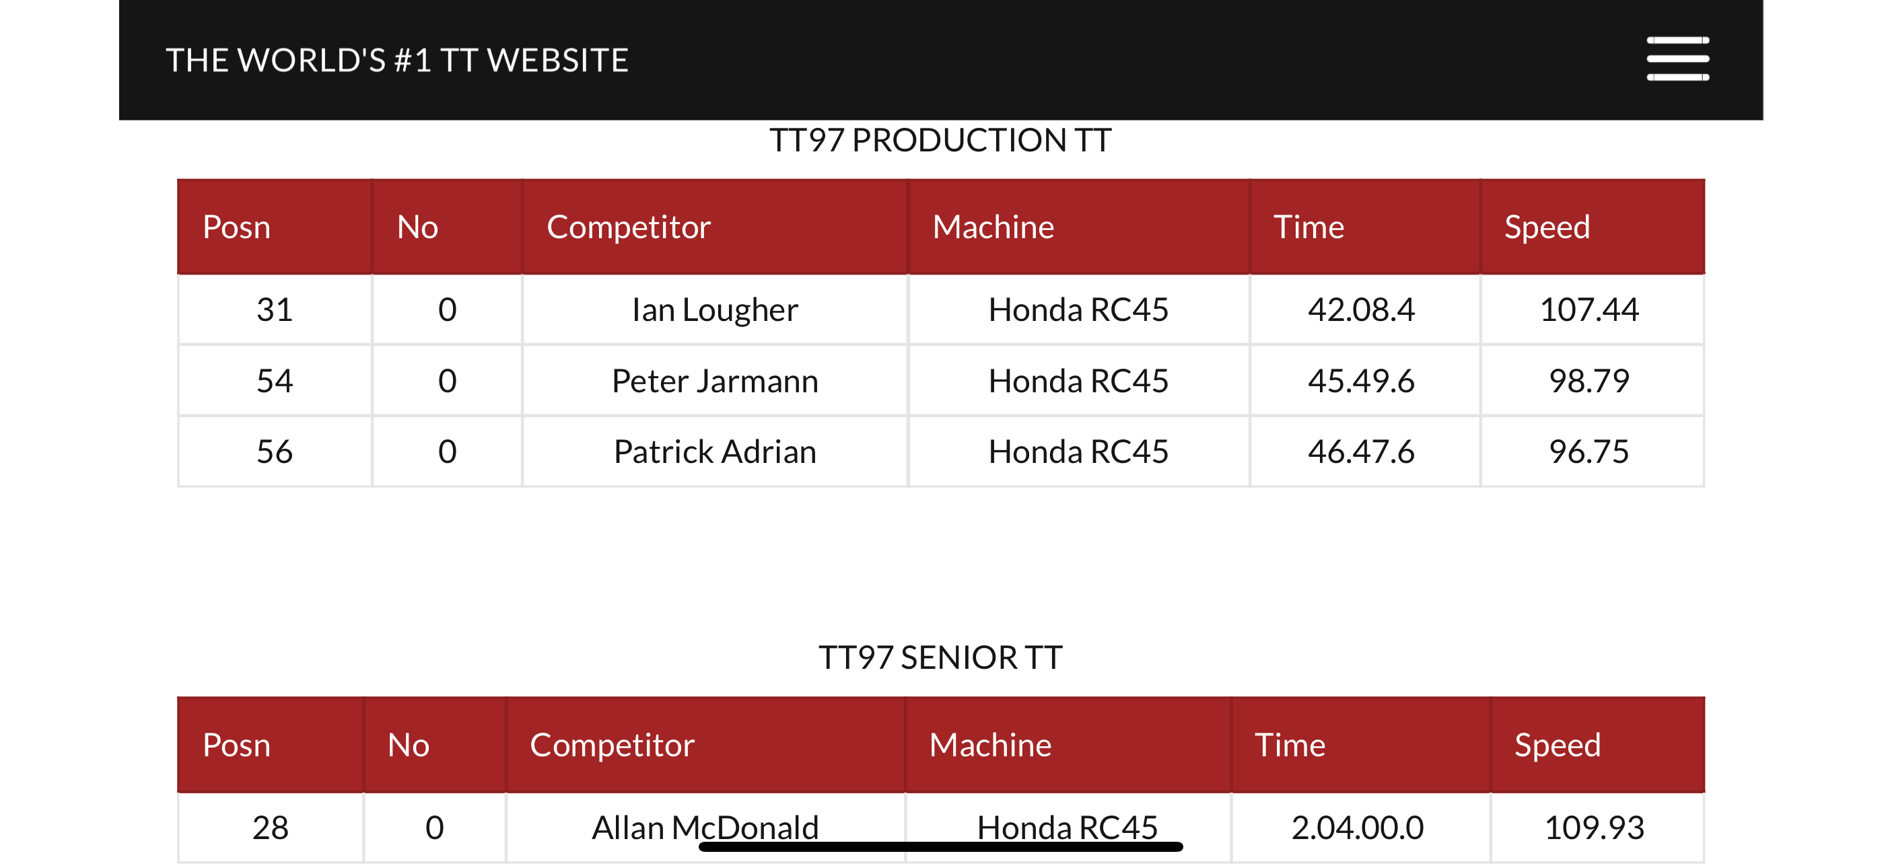Click the 45.49.6 time value
The height and width of the screenshot is (868, 1882).
[x=1361, y=381]
